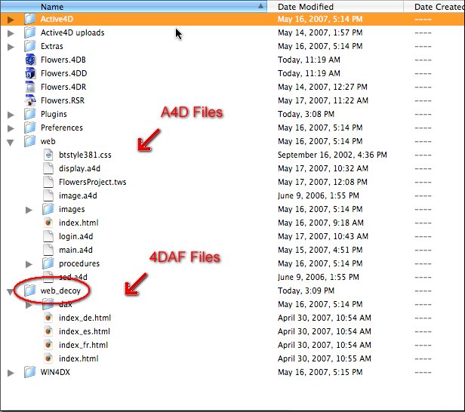Click the Flowers.4DB database file icon
465x412 pixels.
[x=30, y=60]
